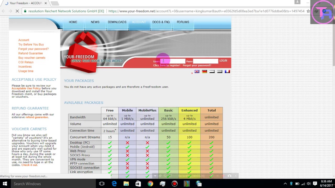
Task: Open the Windows Store taskbar icon
Action: 138,184
